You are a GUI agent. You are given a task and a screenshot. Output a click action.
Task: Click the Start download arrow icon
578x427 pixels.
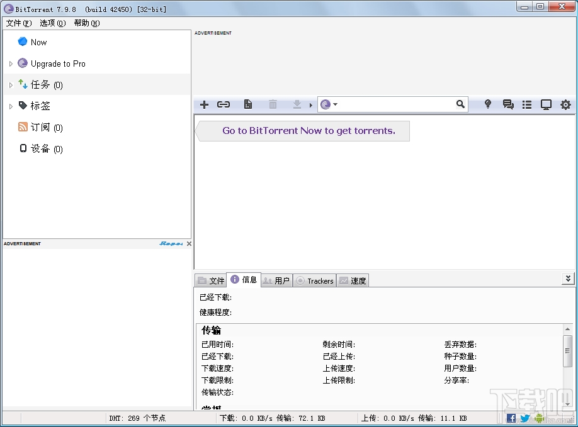click(x=297, y=104)
